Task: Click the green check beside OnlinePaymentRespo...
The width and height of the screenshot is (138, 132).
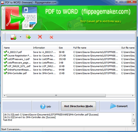Action: point(5,70)
